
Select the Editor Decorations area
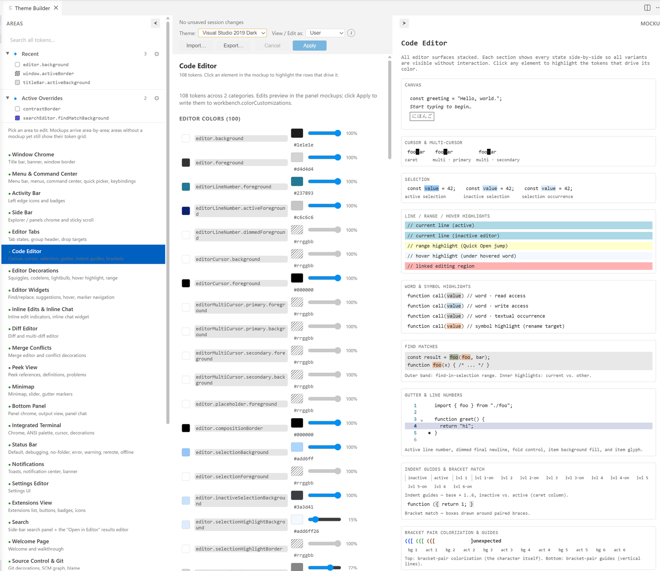point(84,274)
